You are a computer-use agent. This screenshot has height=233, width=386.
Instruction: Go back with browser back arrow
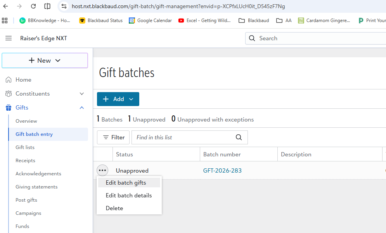5,6
